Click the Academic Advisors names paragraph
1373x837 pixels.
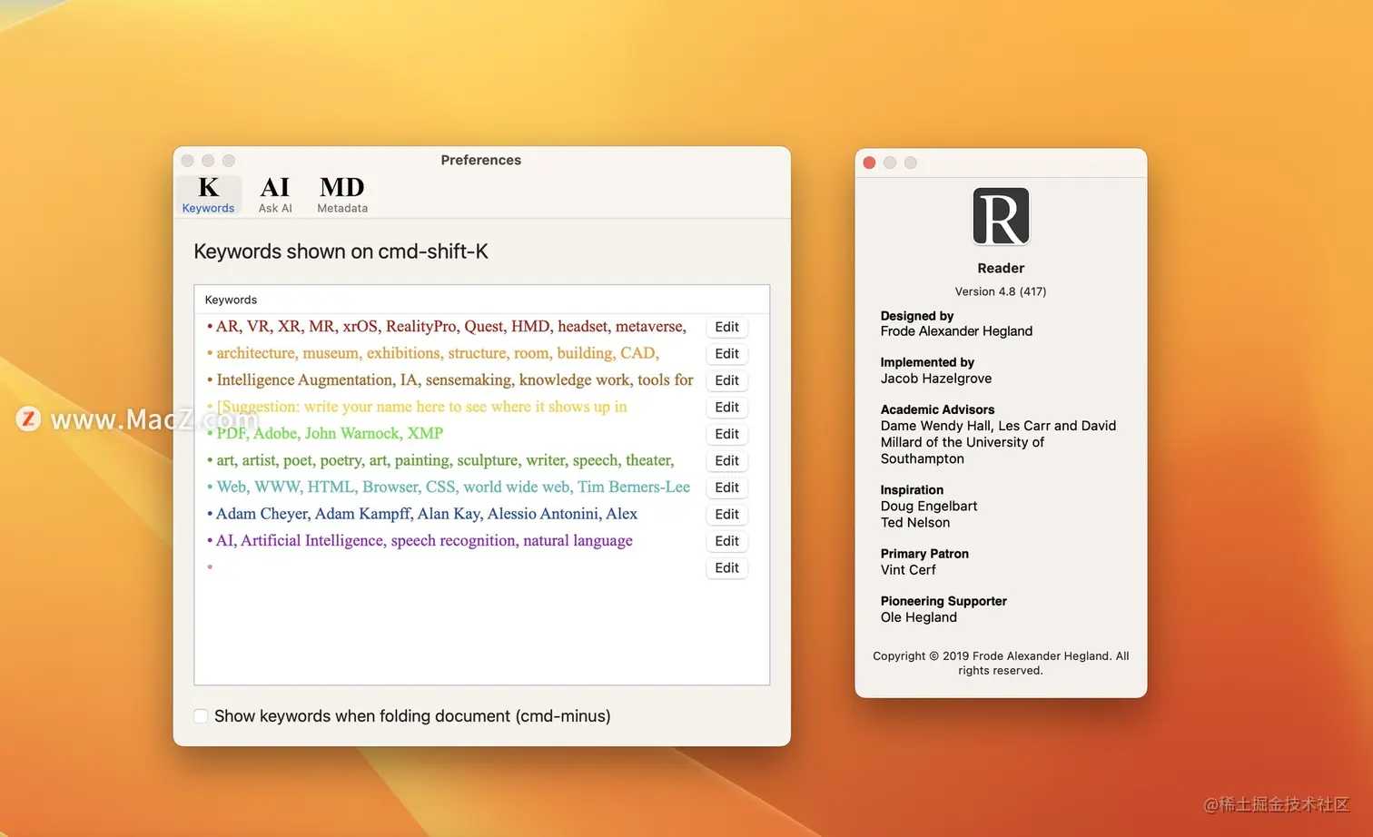coord(998,442)
